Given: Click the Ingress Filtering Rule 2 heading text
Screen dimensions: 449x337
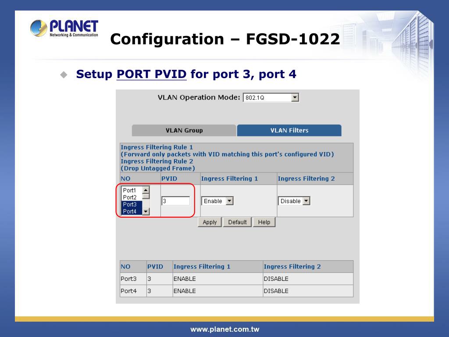Looking at the screenshot, I should point(157,161).
